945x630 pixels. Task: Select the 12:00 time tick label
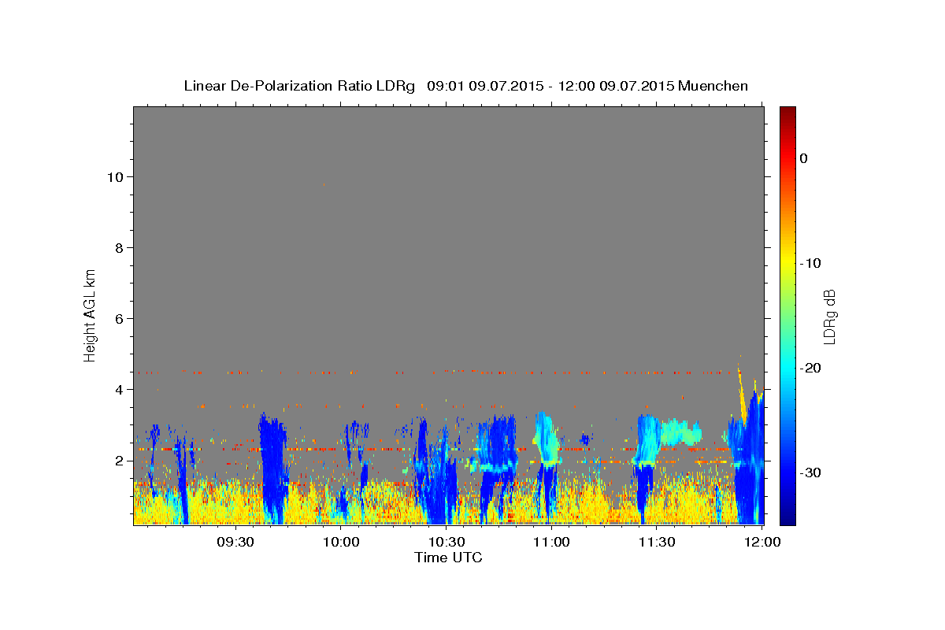coord(762,543)
